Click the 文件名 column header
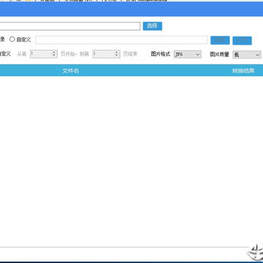Screen dimensions: 263x263 click(71, 71)
